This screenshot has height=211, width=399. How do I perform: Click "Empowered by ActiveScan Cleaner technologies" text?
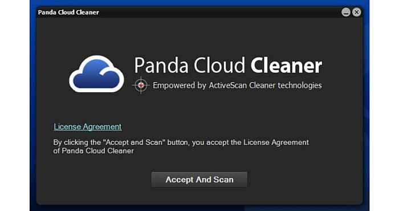point(237,86)
